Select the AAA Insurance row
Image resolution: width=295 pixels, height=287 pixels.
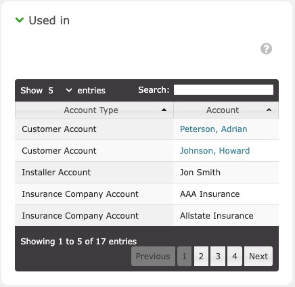click(x=147, y=194)
